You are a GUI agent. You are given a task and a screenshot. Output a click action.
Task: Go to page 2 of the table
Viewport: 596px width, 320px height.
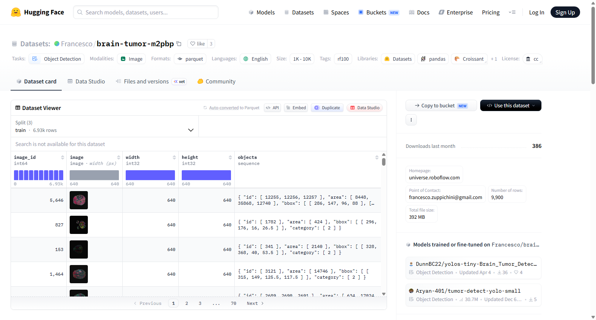(187, 303)
